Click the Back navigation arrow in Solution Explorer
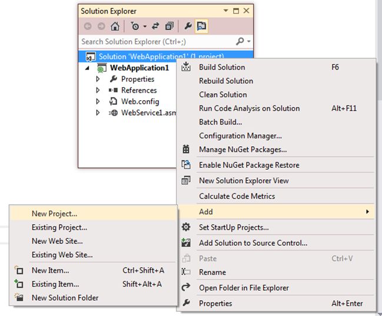Screen dimensions: 382x316 pyautogui.click(x=88, y=26)
